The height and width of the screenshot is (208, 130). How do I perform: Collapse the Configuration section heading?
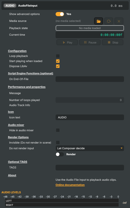coord(17,51)
